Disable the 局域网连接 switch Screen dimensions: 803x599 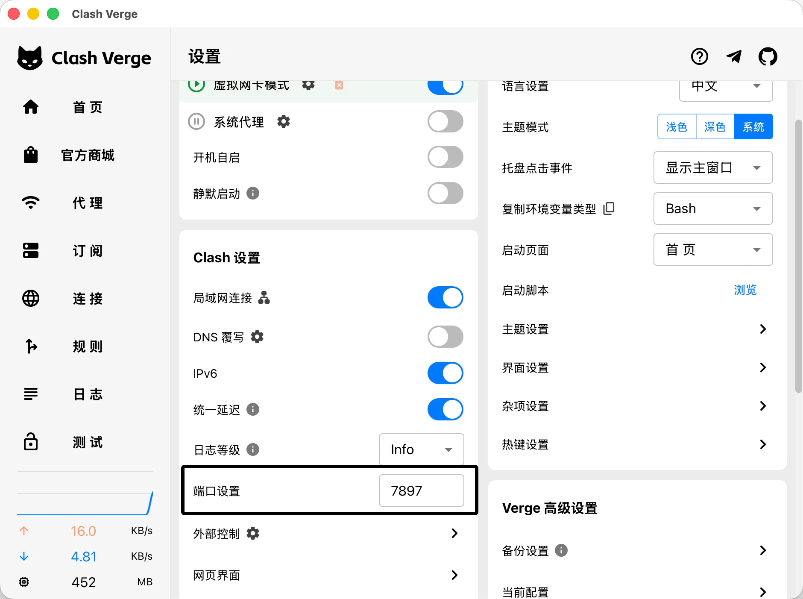(445, 297)
